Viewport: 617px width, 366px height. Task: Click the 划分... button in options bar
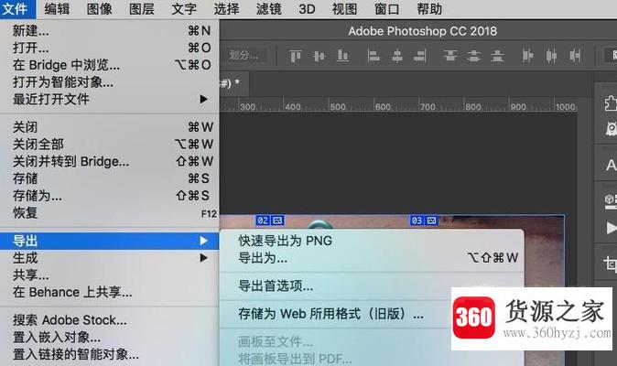[x=244, y=56]
